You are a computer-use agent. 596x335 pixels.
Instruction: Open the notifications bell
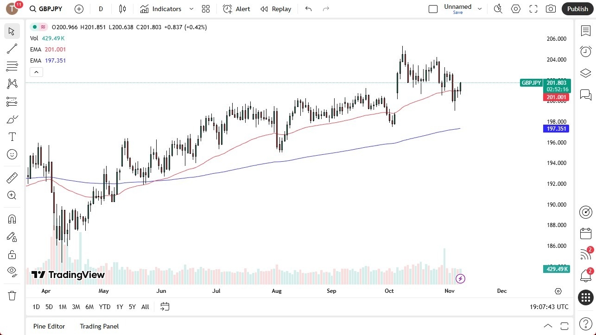585,275
